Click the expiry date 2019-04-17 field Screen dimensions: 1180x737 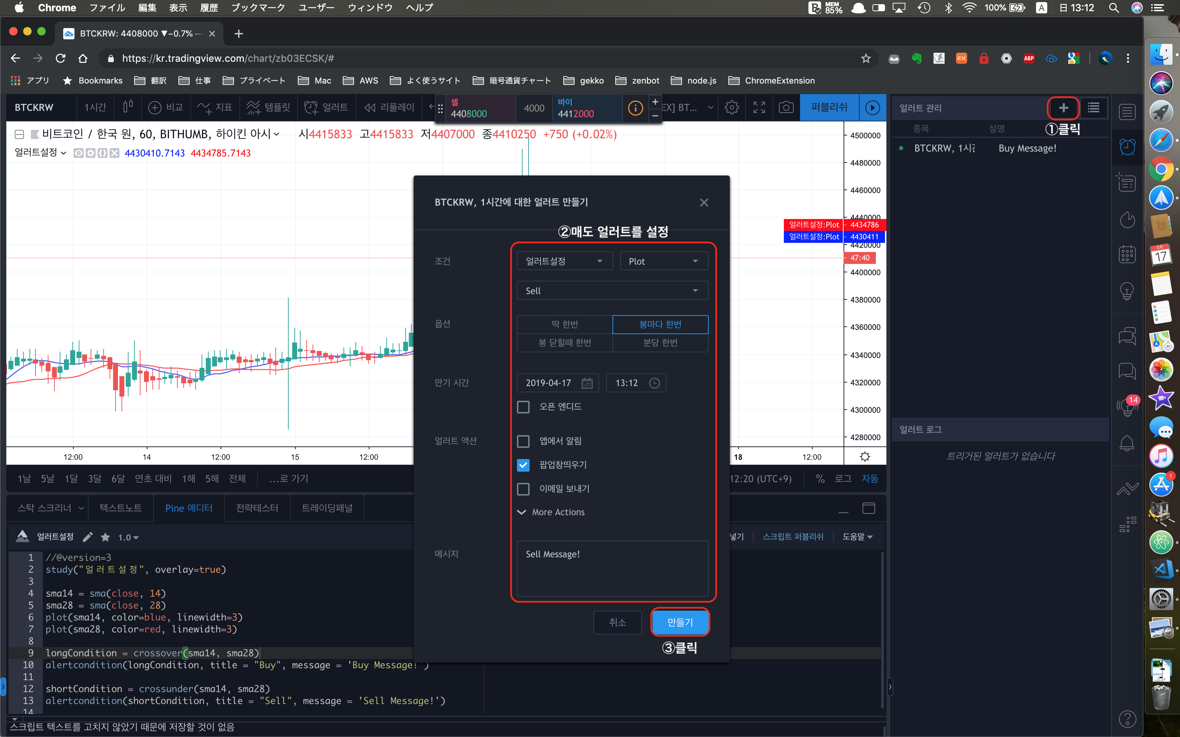[x=557, y=383]
